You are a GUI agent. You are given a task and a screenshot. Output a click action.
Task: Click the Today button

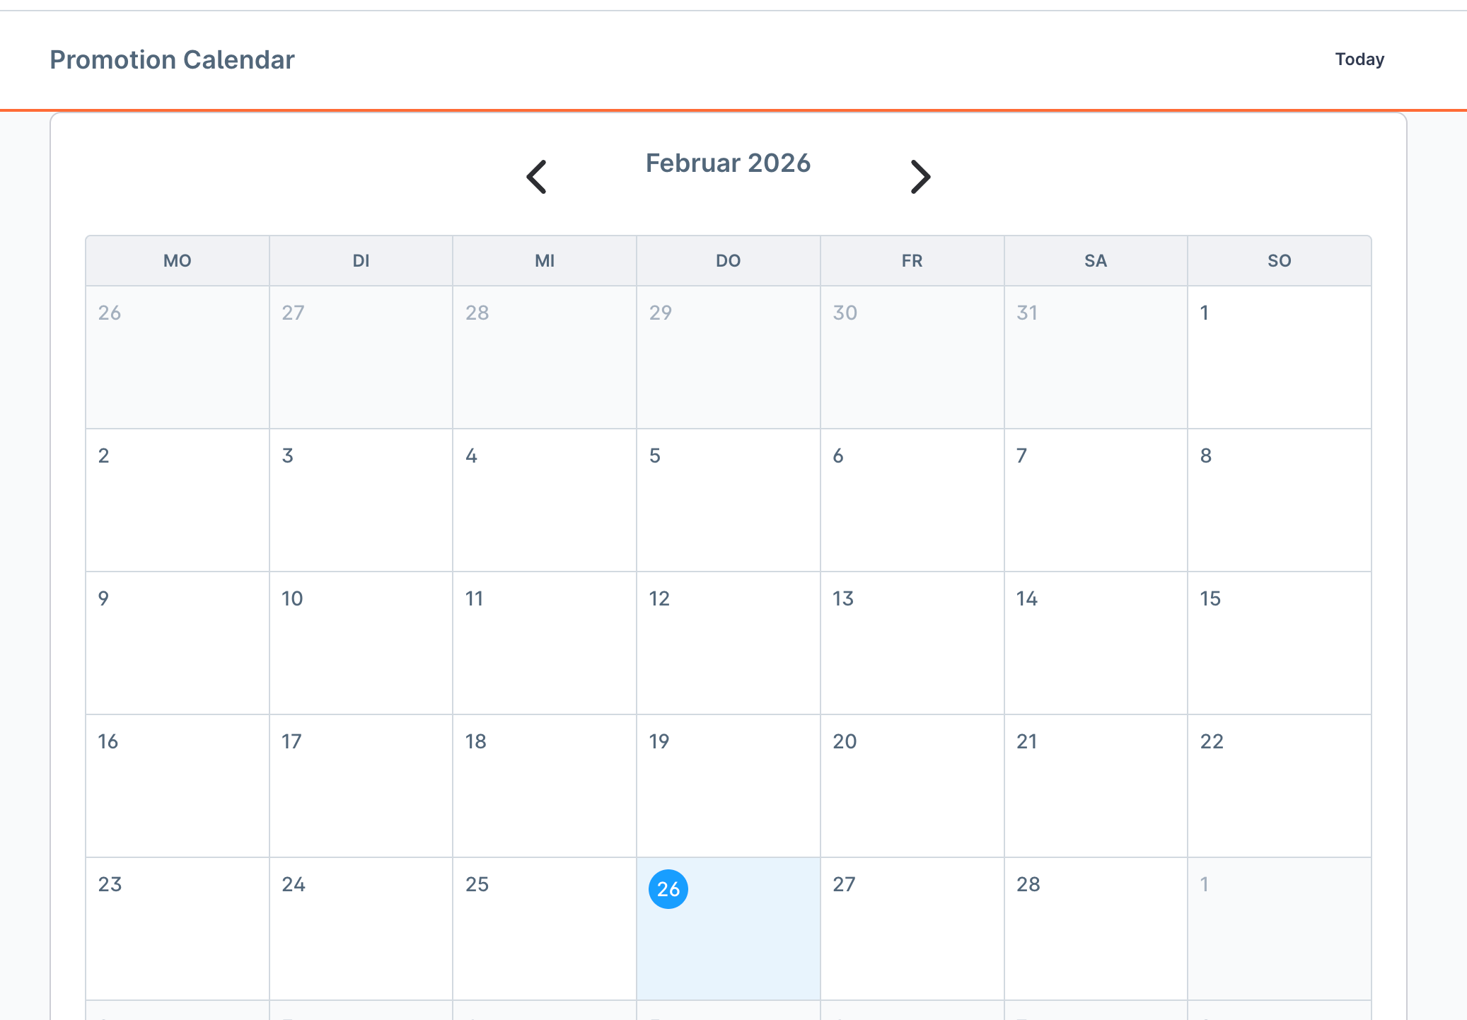point(1359,59)
